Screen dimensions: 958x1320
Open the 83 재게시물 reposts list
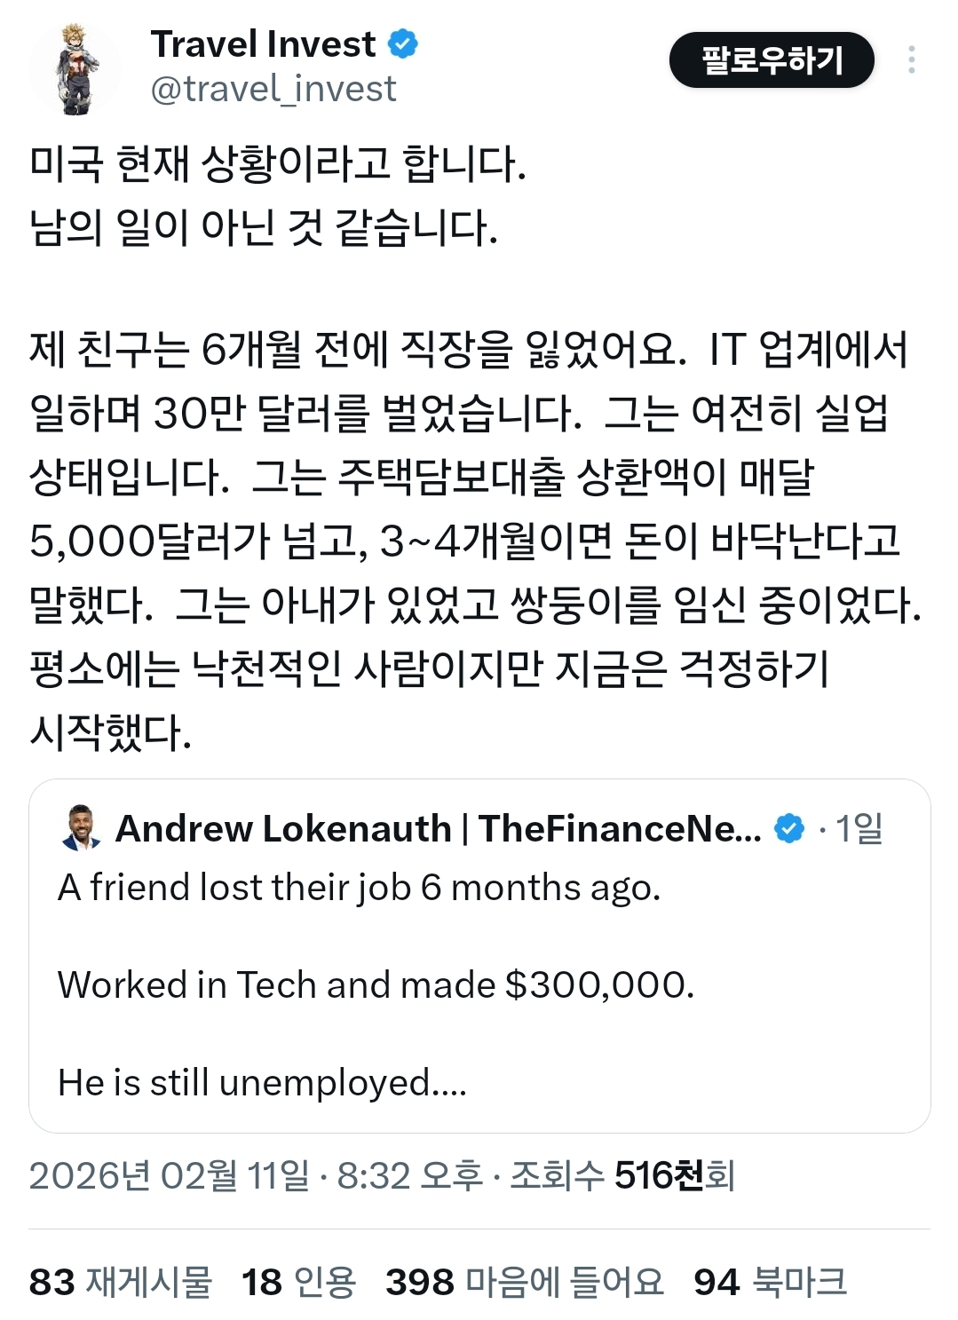pos(121,1282)
